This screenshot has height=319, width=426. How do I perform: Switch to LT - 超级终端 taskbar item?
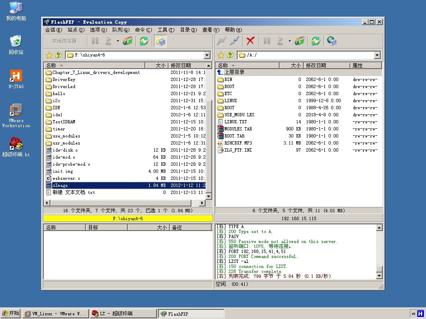point(124,314)
